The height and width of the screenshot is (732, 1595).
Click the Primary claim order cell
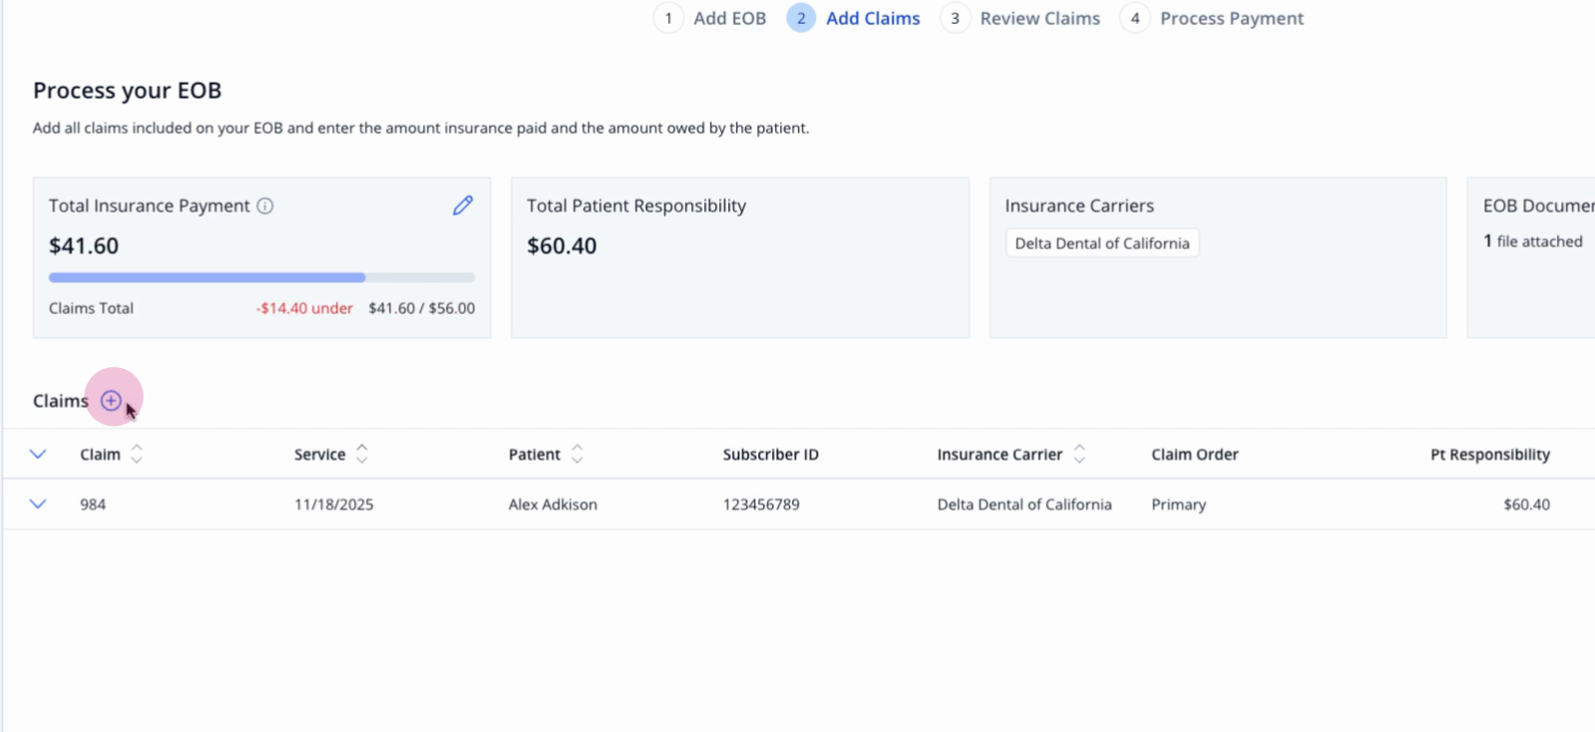click(1179, 505)
